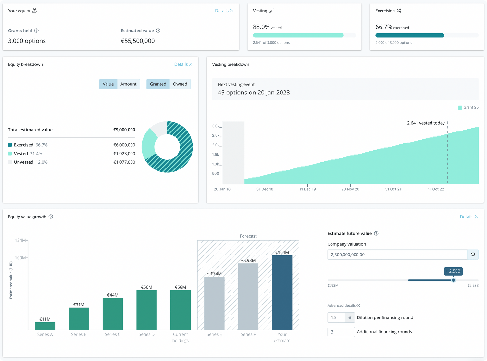Click the Company valuation input field

(397, 255)
